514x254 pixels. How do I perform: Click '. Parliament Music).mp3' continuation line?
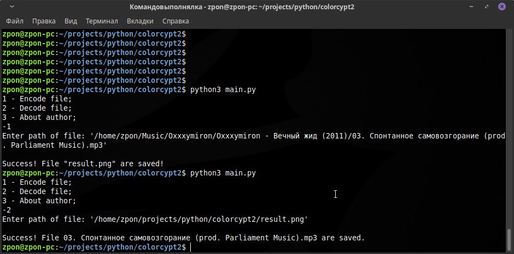(x=55, y=145)
